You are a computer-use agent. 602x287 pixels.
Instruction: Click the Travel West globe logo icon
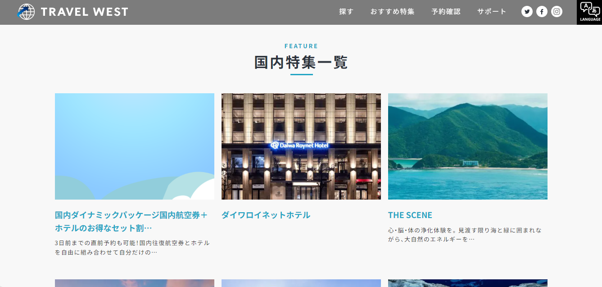coord(26,12)
